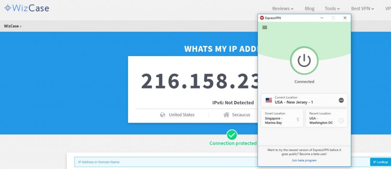
Task: Open current location options ellipsis
Action: coord(341,100)
